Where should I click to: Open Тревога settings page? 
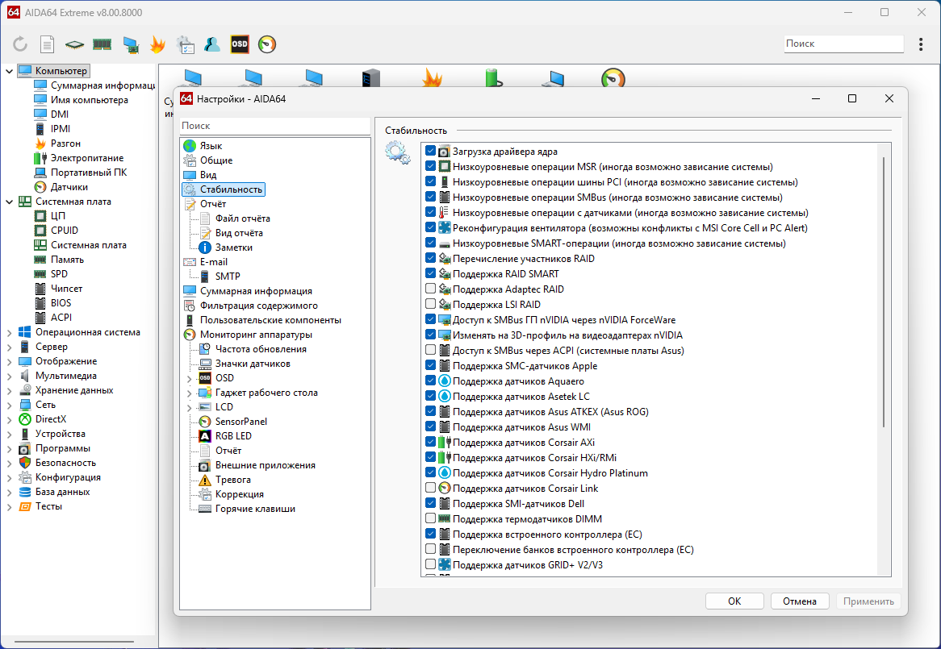(x=233, y=480)
